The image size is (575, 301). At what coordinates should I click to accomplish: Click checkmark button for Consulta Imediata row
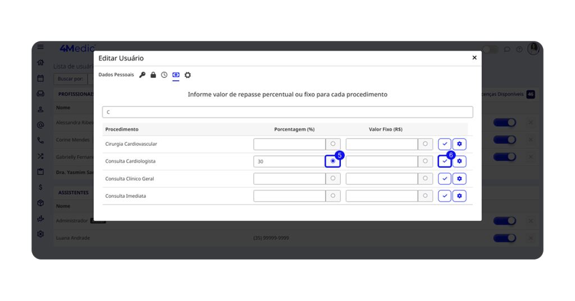point(445,196)
